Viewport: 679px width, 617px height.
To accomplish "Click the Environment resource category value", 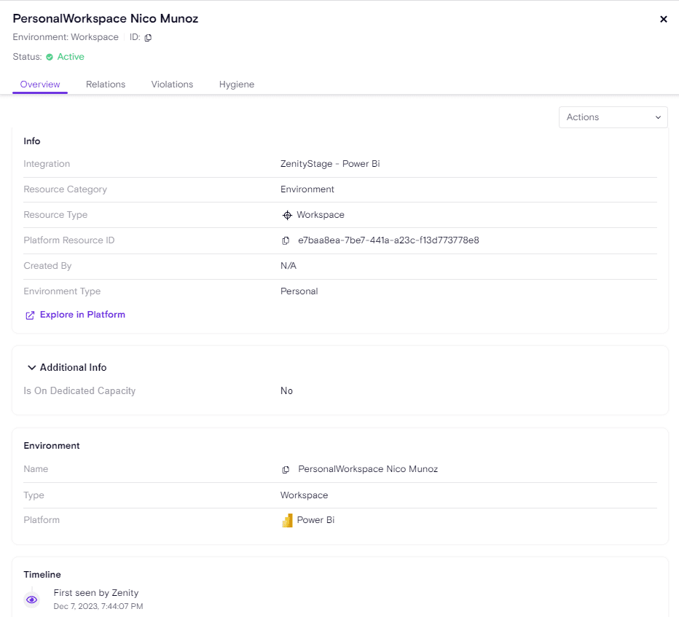I will click(307, 189).
